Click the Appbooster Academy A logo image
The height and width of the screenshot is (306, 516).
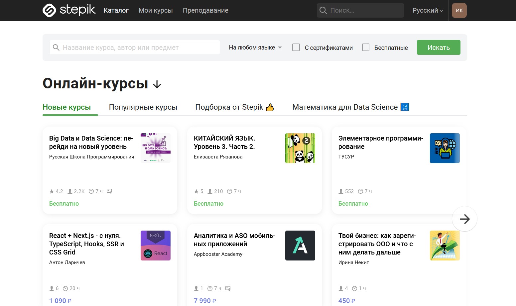[x=300, y=246]
